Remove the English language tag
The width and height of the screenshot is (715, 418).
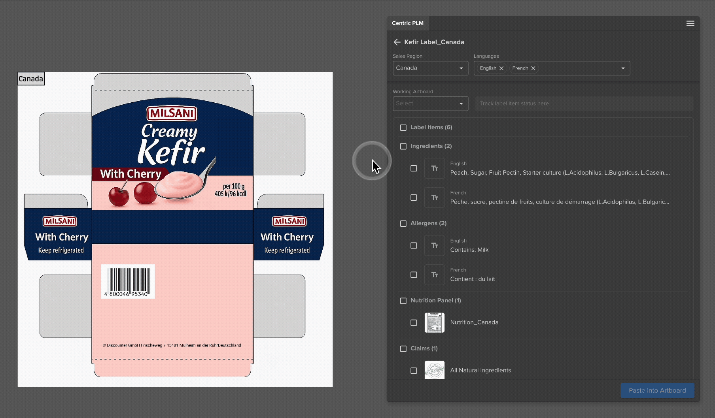(x=501, y=68)
